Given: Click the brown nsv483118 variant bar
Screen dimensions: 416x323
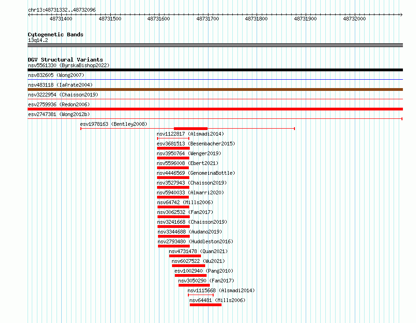Looking at the screenshot, I should [x=215, y=89].
